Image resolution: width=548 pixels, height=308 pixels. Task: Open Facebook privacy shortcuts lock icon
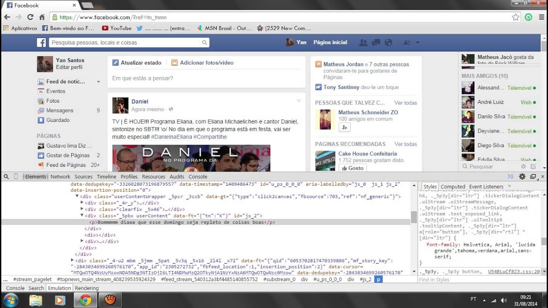coord(407,43)
